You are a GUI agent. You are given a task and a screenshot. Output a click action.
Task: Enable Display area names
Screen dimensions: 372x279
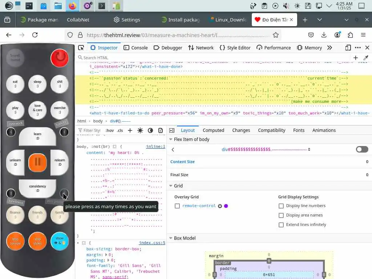tap(281, 215)
